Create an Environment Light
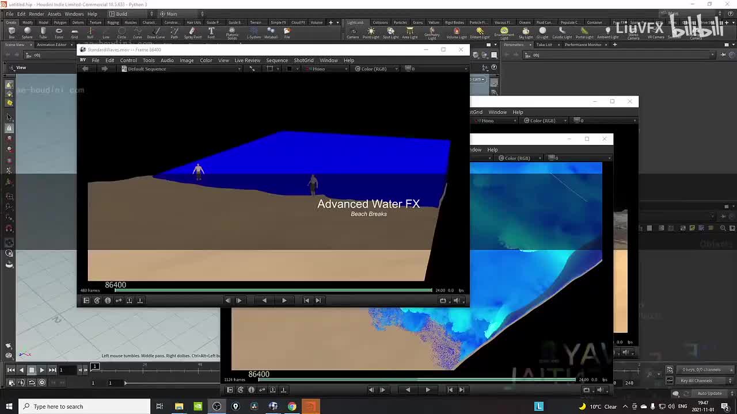The width and height of the screenshot is (737, 414). (504, 34)
